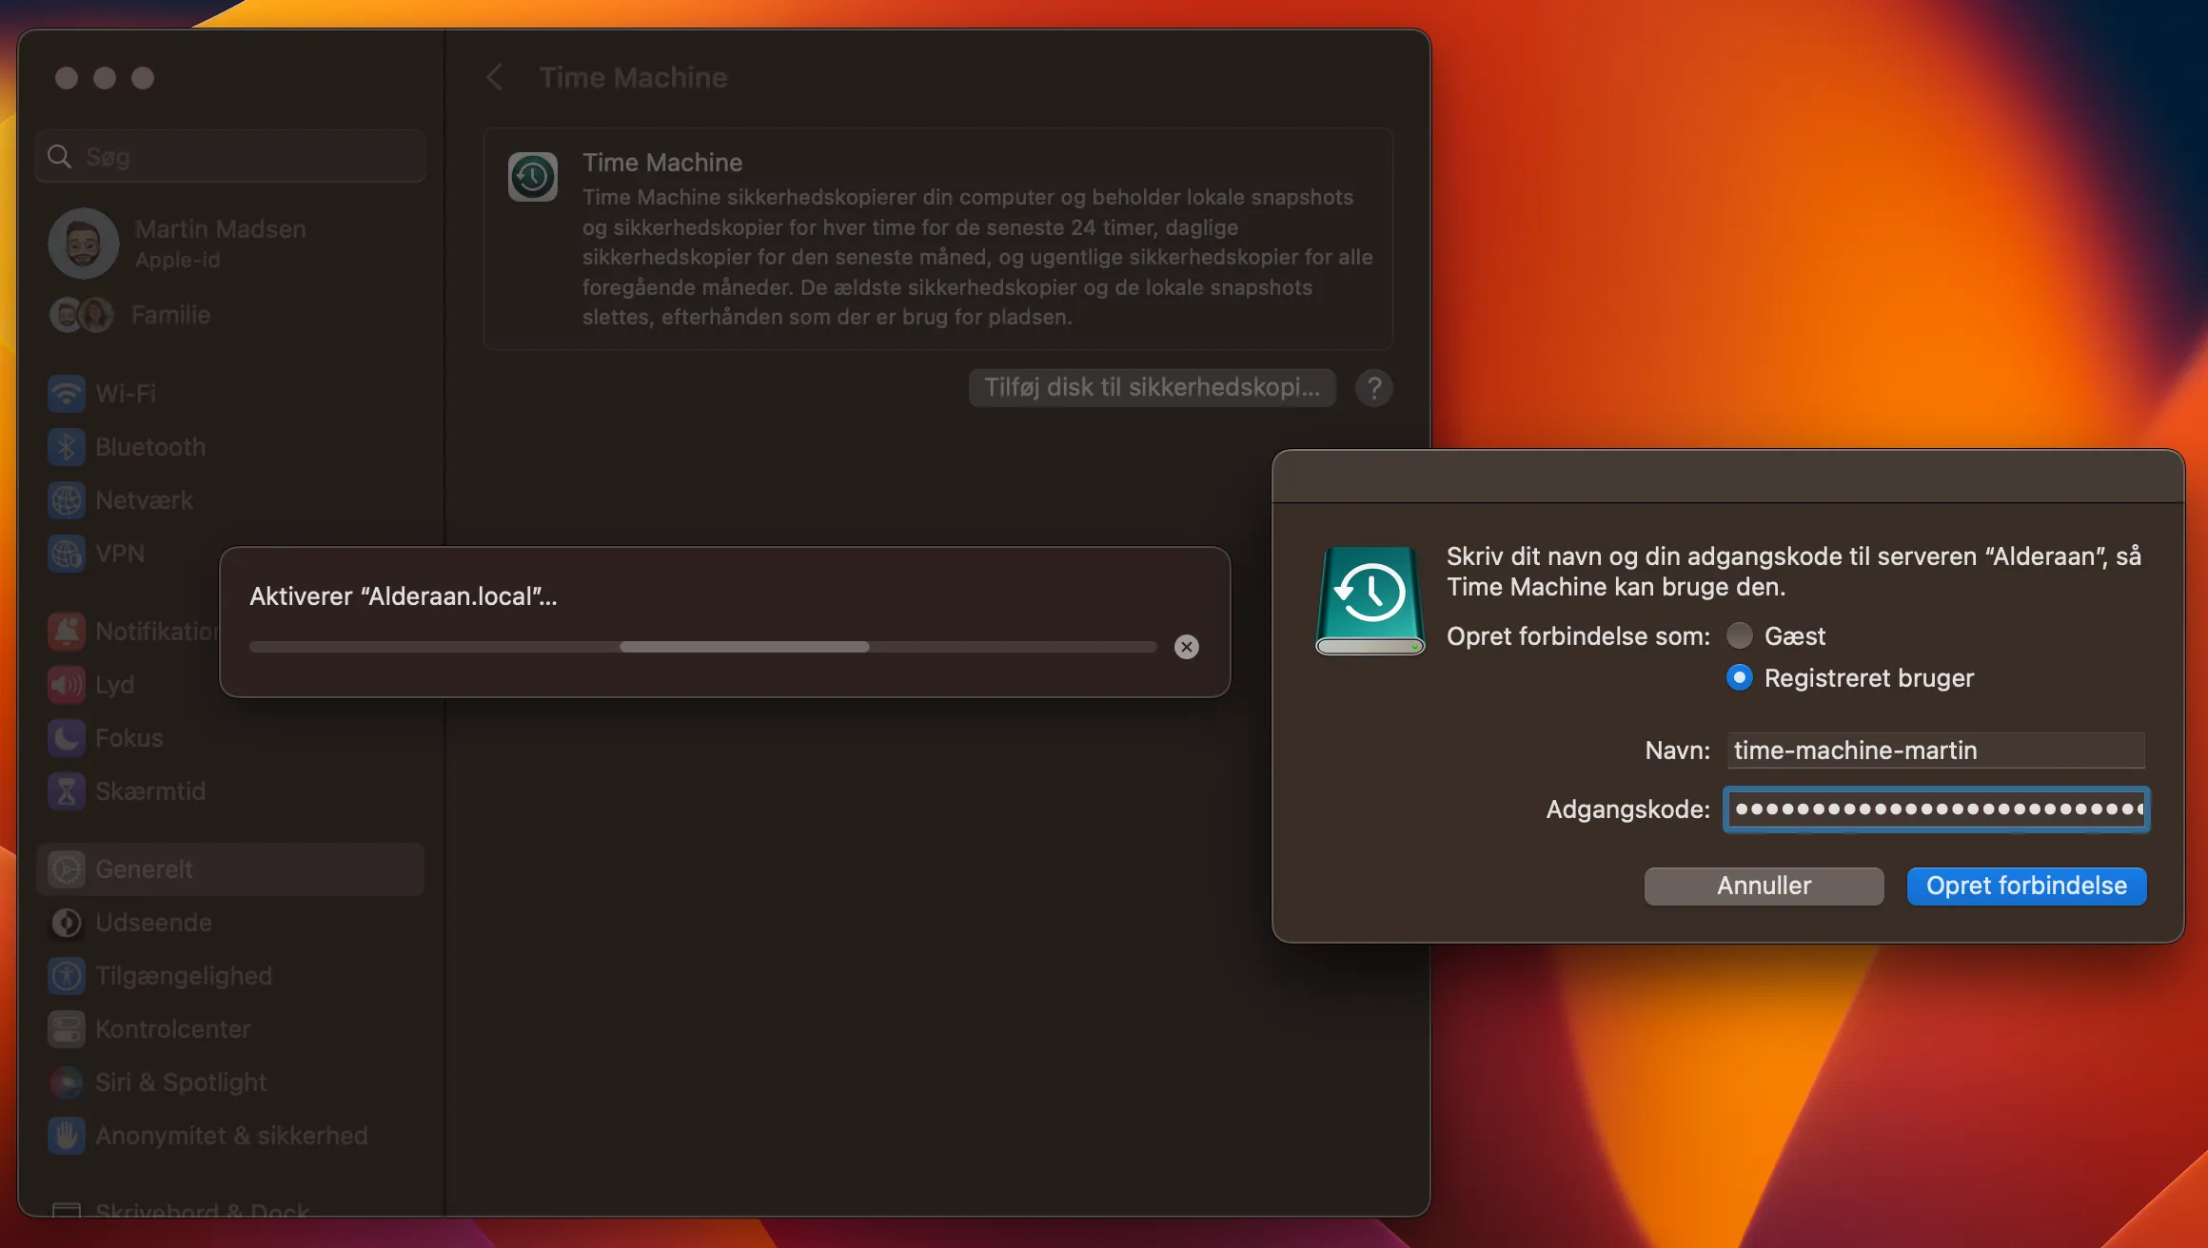The height and width of the screenshot is (1248, 2208).
Task: Click Tilføj disk til sikkerhedskopi button
Action: pos(1152,387)
